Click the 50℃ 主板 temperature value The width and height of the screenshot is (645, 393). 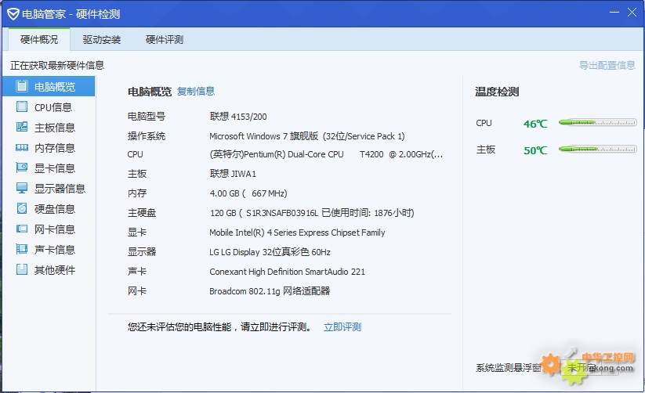click(x=535, y=150)
